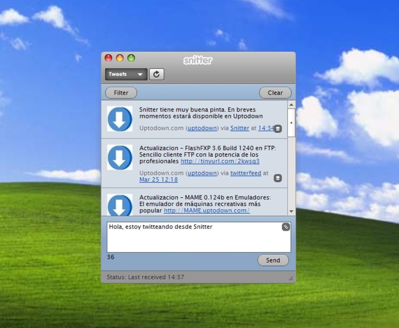Click the tweet text input field
The image size is (399, 328).
point(199,237)
